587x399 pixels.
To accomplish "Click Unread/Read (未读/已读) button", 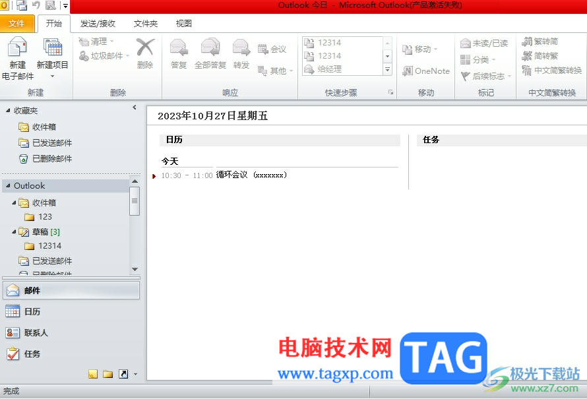I will click(x=484, y=44).
